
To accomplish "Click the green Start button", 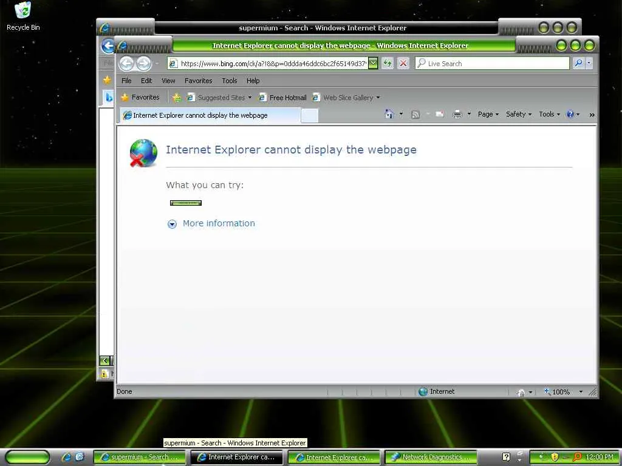I will tap(27, 457).
